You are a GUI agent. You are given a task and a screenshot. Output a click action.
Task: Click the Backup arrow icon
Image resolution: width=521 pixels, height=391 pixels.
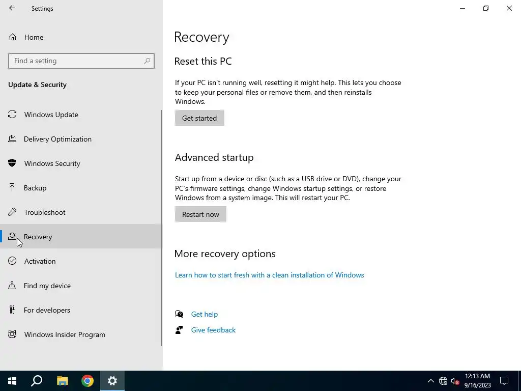pos(12,188)
